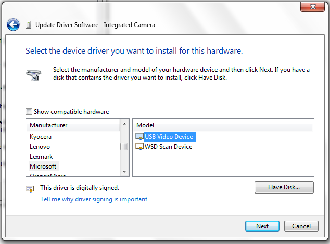Click the USB Video Device driver icon
The height and width of the screenshot is (244, 330).
(139, 137)
